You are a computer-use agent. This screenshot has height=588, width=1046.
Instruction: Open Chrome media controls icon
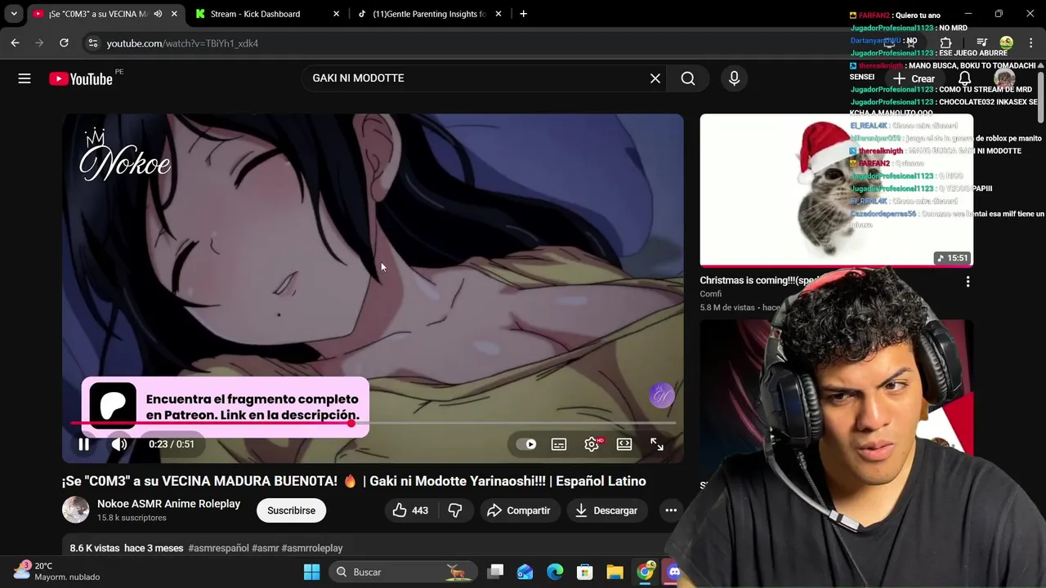[982, 42]
